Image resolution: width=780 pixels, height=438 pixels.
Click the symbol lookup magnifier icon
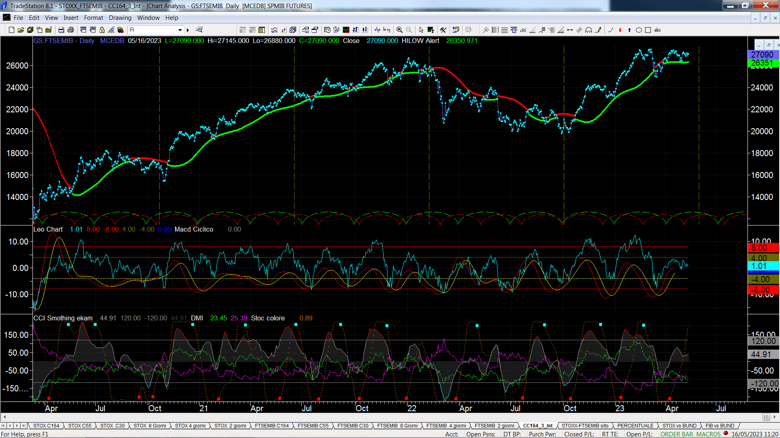199,30
